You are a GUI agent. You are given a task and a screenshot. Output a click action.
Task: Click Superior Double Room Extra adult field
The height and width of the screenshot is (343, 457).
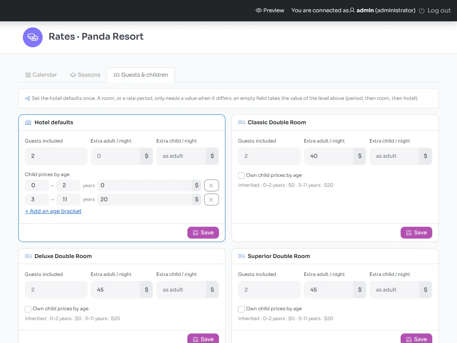(x=329, y=290)
